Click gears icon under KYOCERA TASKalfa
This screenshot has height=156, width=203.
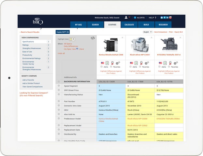(176, 63)
